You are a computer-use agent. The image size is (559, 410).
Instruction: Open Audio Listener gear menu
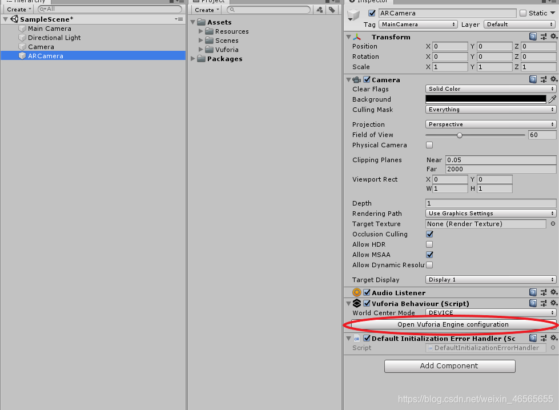pos(554,292)
